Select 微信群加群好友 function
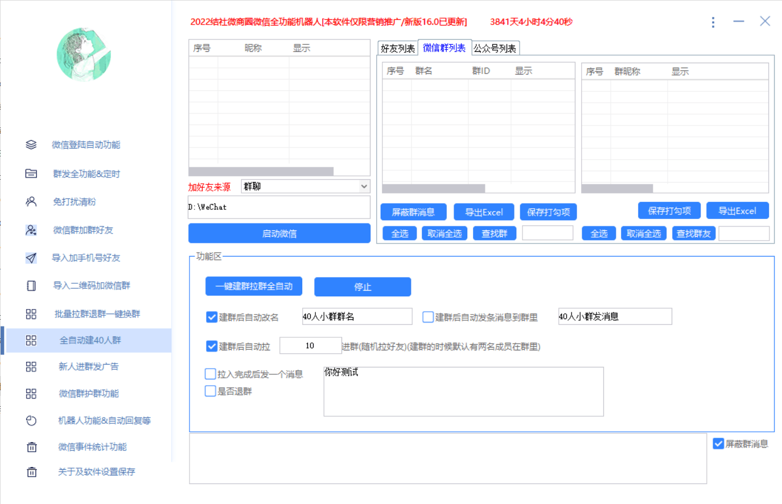Screen dimensions: 782x504 click(83, 230)
